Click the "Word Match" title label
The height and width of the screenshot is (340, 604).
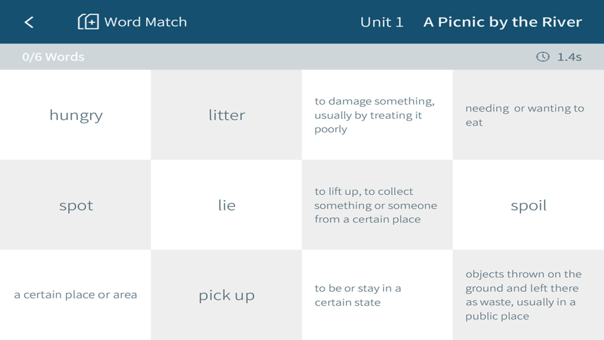tap(146, 22)
